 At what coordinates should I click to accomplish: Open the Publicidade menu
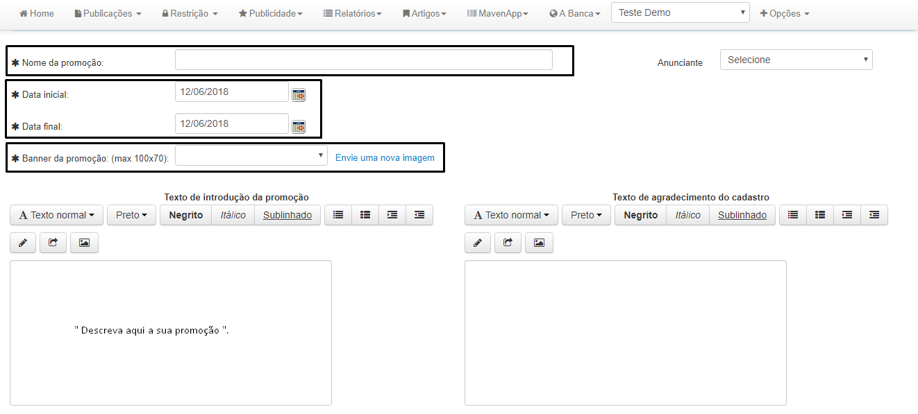(x=270, y=13)
